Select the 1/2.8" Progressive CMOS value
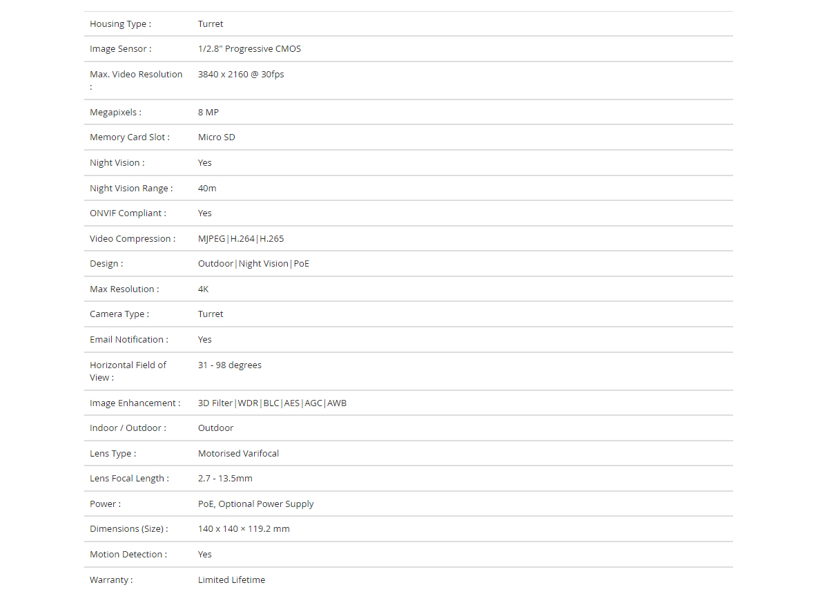The image size is (818, 603). point(249,48)
